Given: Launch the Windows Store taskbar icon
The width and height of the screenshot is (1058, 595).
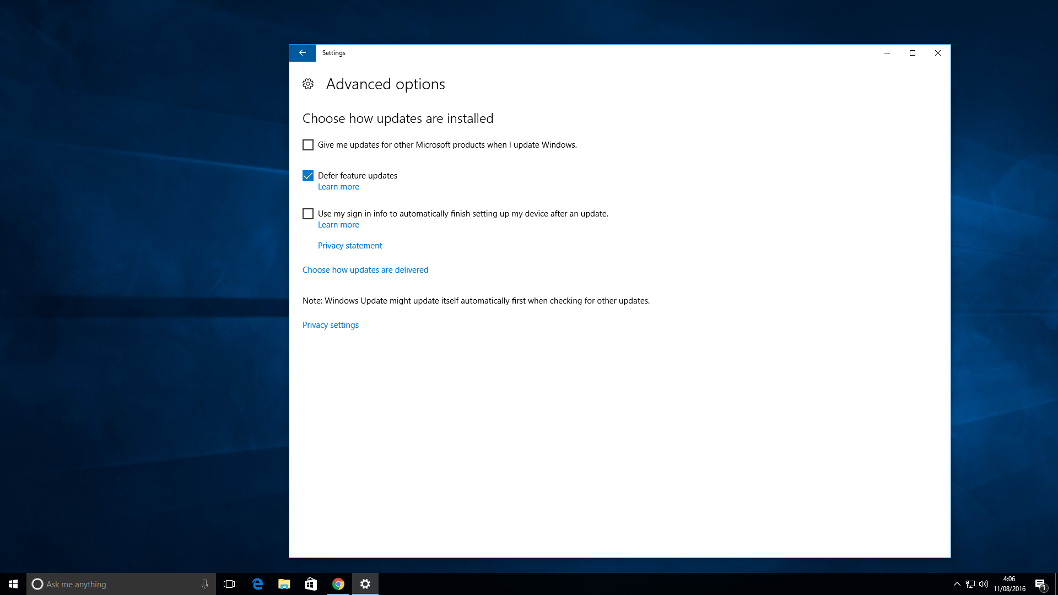Looking at the screenshot, I should tap(311, 584).
